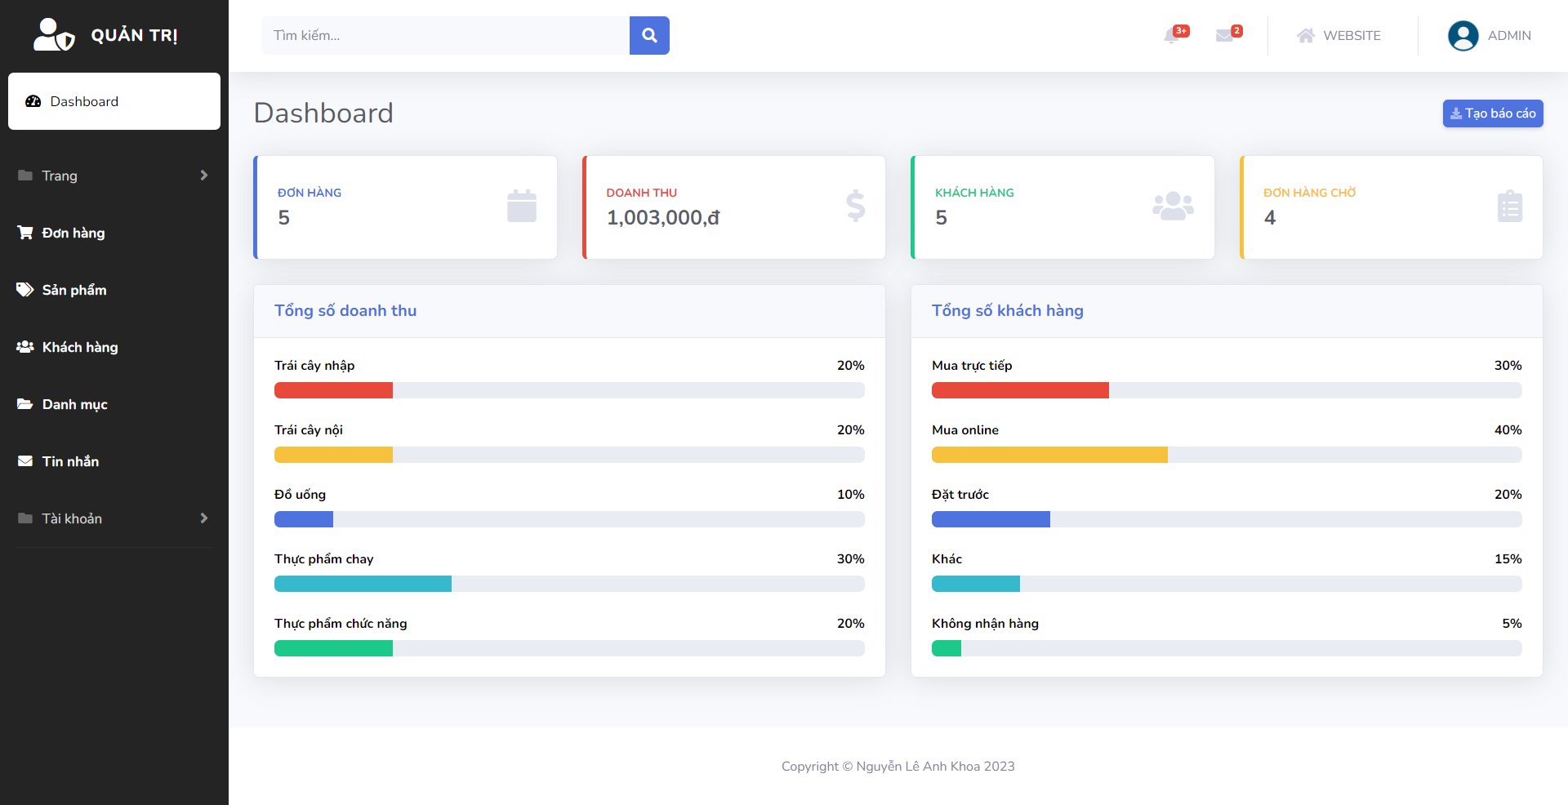1568x805 pixels.
Task: Click the QUẢN TRỊ brand title
Action: point(134,35)
